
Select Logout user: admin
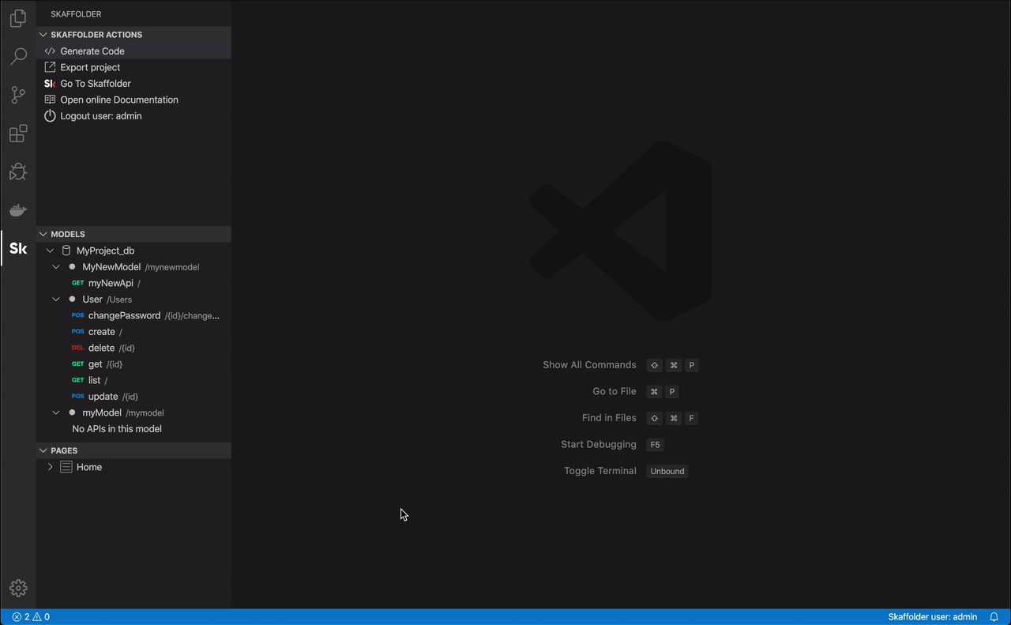pos(101,116)
